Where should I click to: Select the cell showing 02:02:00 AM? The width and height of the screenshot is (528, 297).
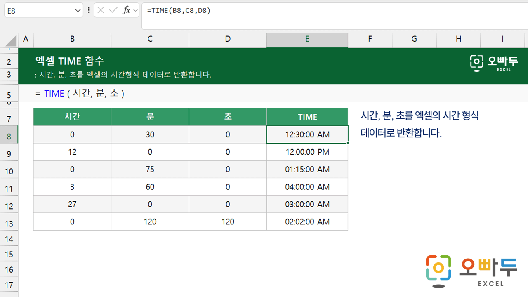pos(307,222)
